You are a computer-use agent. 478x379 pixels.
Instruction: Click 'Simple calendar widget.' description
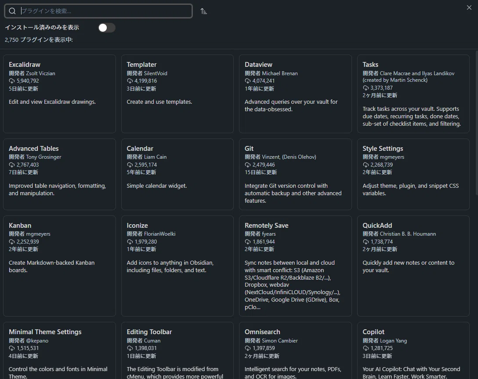157,186
